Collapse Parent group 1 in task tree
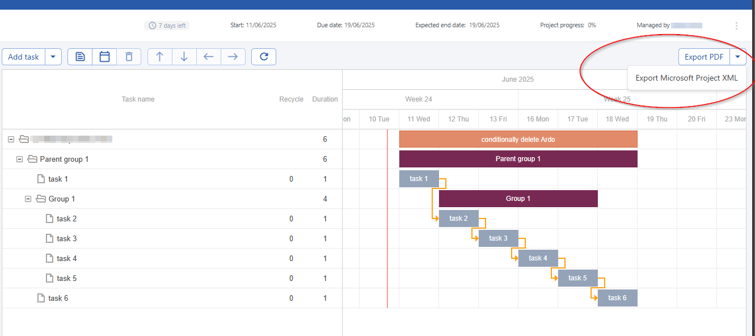 click(x=19, y=159)
